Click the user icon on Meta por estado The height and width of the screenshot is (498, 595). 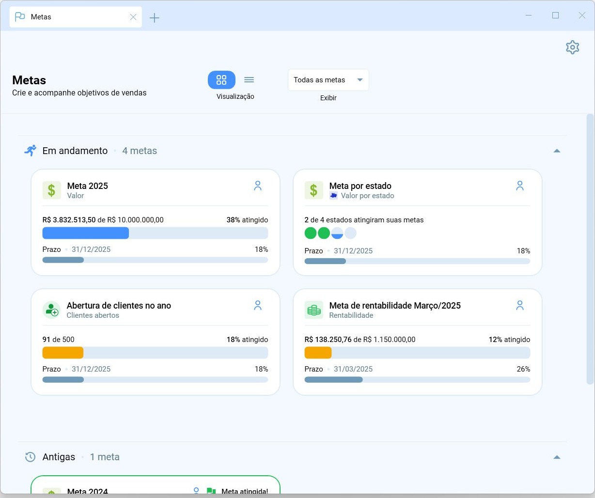[520, 186]
